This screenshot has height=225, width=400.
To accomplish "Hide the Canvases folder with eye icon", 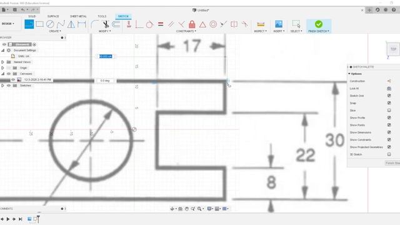I will click(9, 74).
